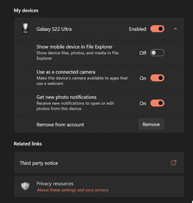Click the Related links heading
This screenshot has width=193, height=203.
point(28,144)
